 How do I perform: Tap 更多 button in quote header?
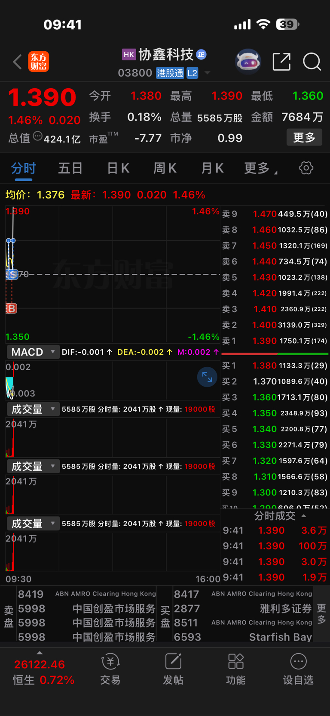coord(304,138)
